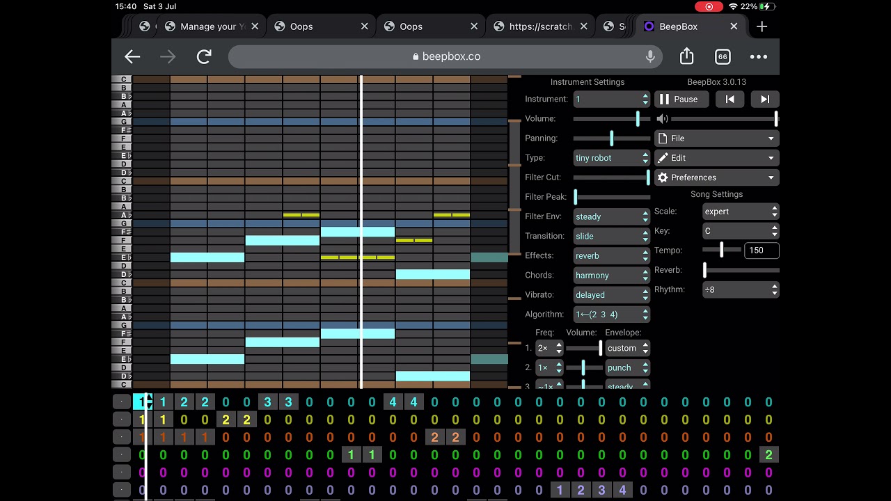
Task: Add a new browser tab
Action: tap(762, 26)
